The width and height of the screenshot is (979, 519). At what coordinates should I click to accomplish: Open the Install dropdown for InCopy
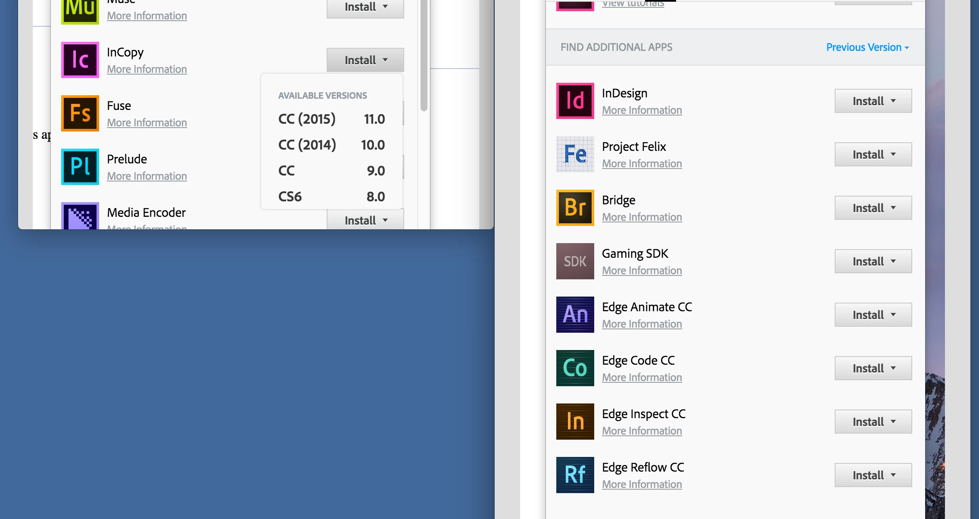coord(365,60)
